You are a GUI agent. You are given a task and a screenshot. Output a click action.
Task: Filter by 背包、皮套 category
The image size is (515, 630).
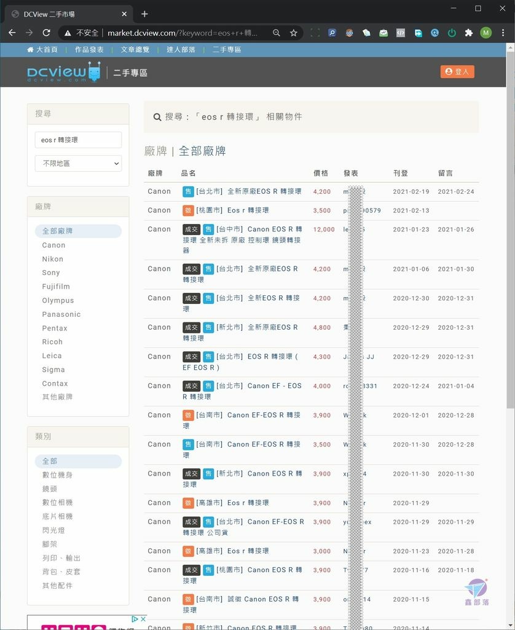point(61,572)
